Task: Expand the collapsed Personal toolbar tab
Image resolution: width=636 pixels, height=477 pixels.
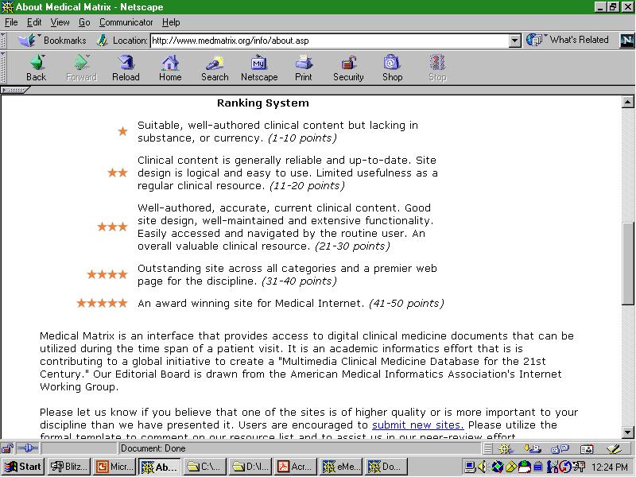Action: (14, 90)
